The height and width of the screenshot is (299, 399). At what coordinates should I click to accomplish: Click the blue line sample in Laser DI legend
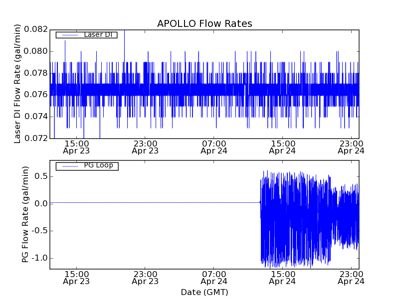(x=70, y=35)
